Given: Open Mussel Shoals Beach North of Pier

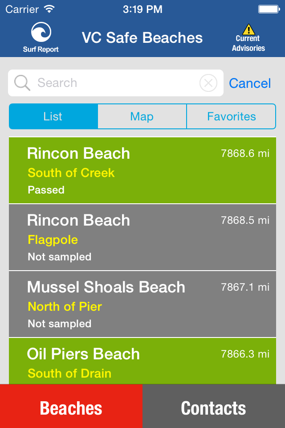Looking at the screenshot, I should tap(142, 304).
